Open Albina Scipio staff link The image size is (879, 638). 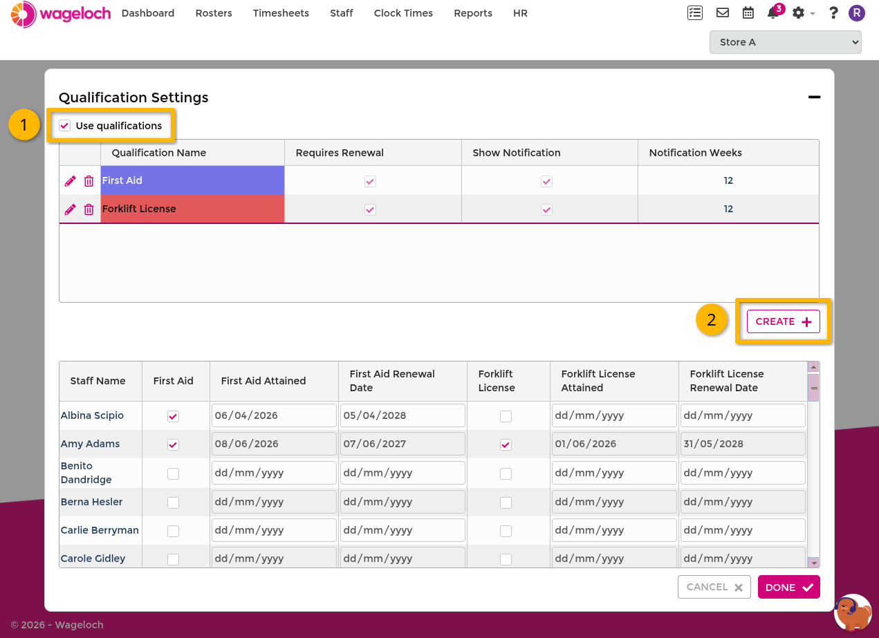click(x=92, y=415)
